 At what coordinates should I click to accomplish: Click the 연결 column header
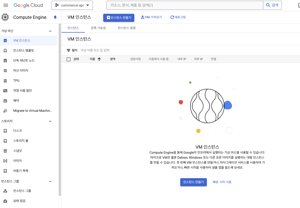pyautogui.click(x=214, y=59)
